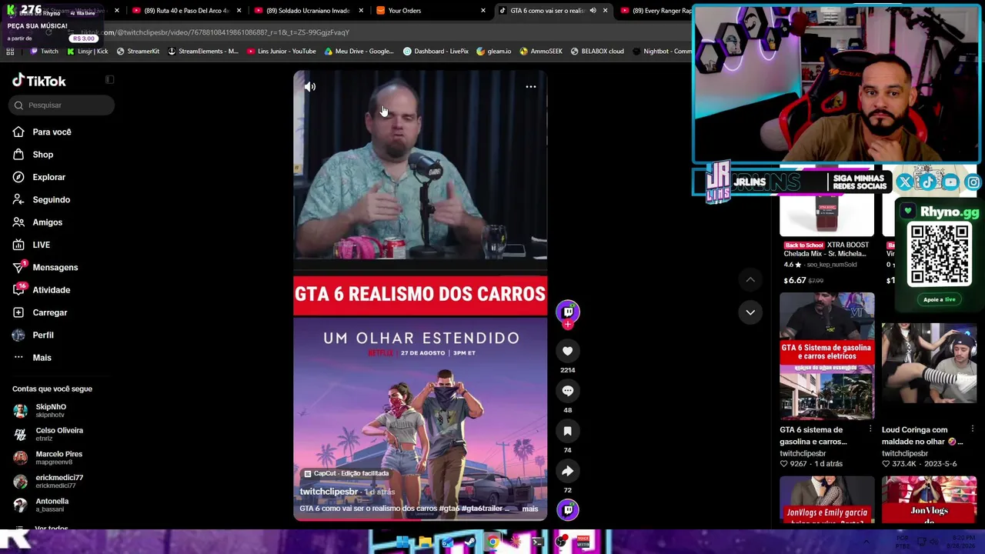The width and height of the screenshot is (985, 554).
Task: Click Carregar to upload a video
Action: point(40,312)
